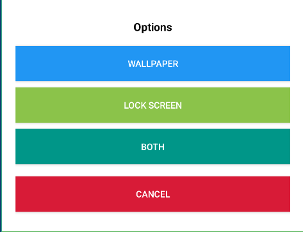303x232 pixels.
Task: Set image as wallpaper only
Action: click(152, 63)
